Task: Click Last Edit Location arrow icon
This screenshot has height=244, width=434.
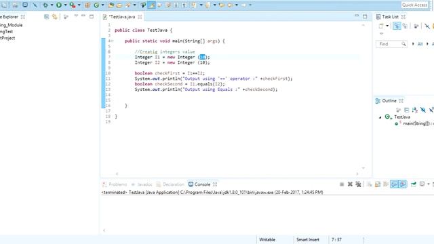Action: coord(222,5)
